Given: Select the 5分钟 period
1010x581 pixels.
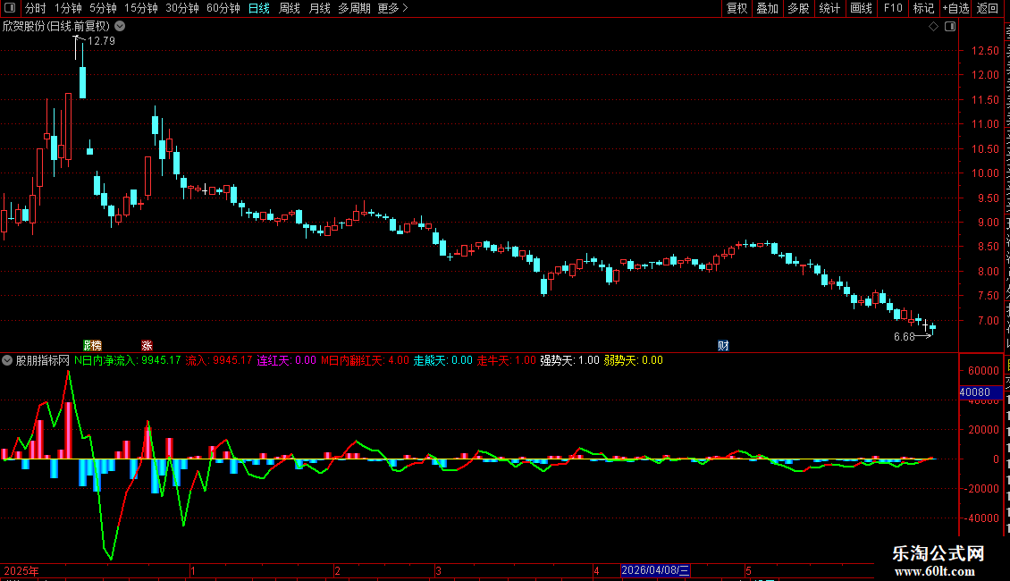Looking at the screenshot, I should pos(103,8).
